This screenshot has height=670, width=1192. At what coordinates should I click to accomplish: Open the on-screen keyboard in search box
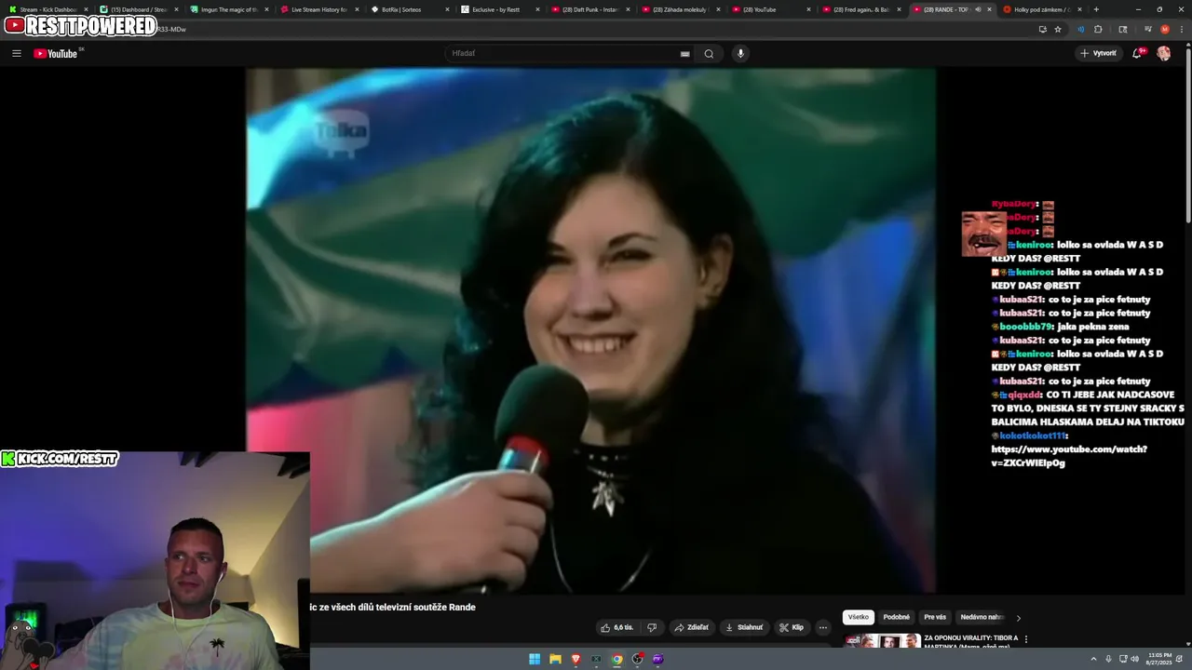[x=685, y=54]
